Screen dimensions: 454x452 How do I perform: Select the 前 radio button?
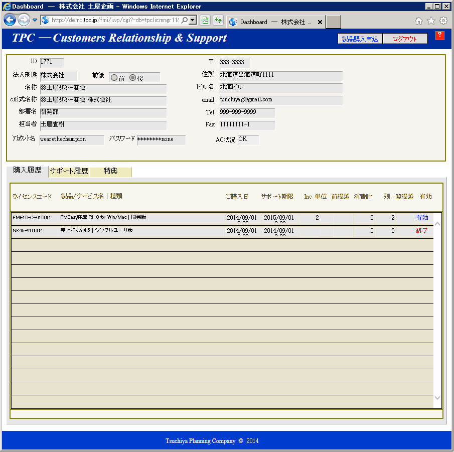coord(114,78)
